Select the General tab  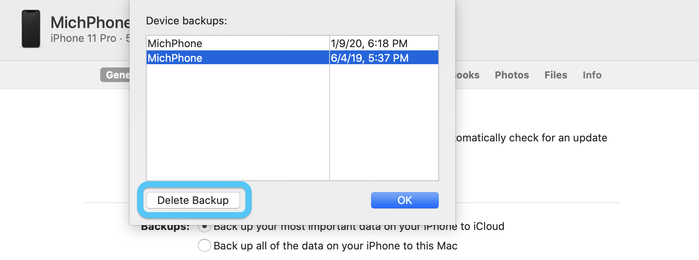(118, 75)
